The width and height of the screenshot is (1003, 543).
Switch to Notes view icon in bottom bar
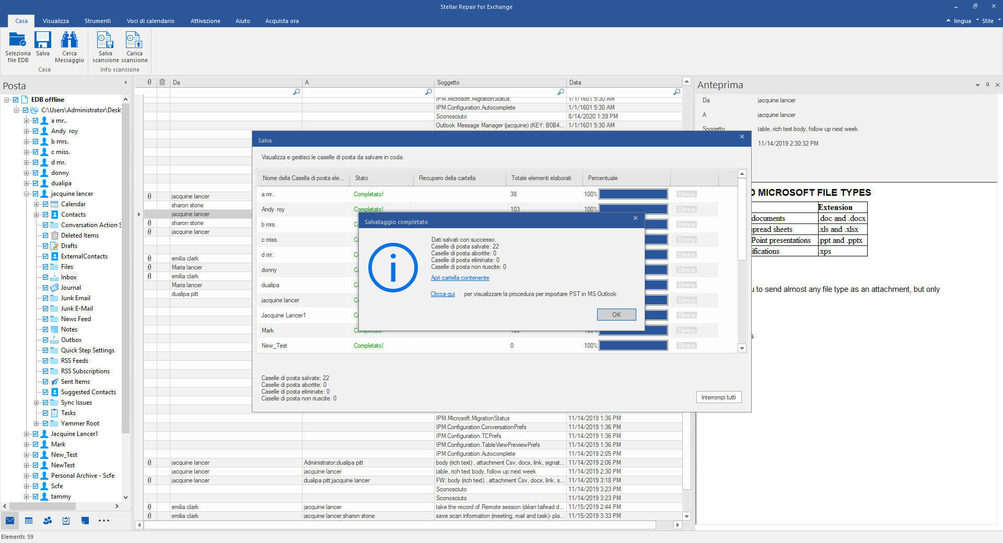(85, 521)
